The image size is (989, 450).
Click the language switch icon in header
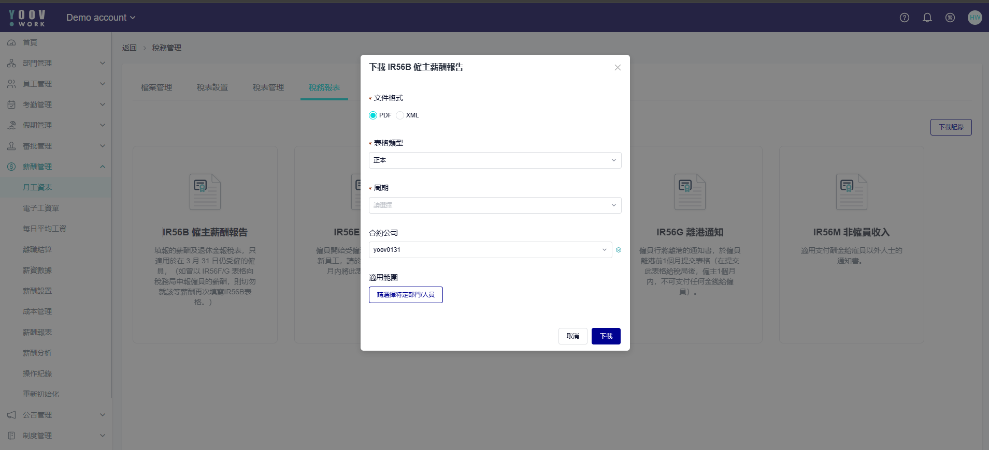click(950, 18)
